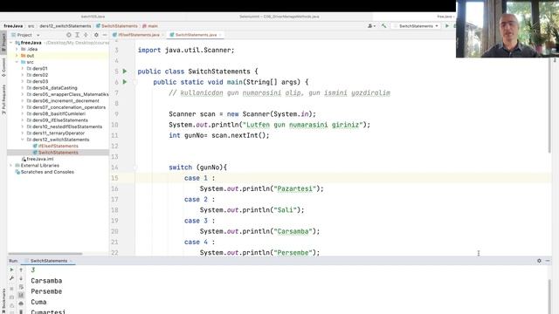This screenshot has height=314, width=559.
Task: Click the Select Opened File target icon
Action: tap(69, 35)
